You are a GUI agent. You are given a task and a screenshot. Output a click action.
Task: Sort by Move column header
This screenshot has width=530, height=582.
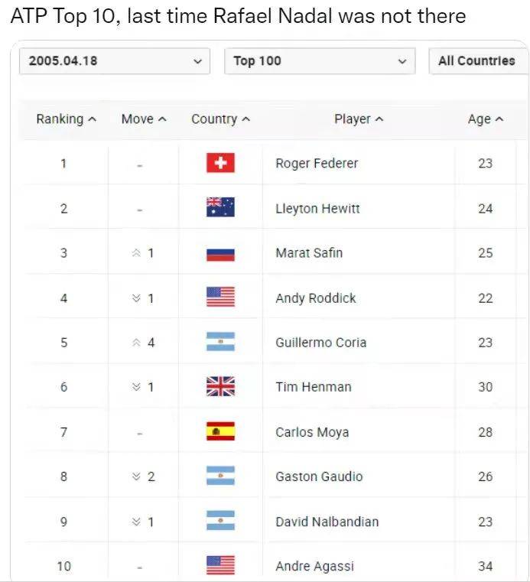(x=144, y=119)
